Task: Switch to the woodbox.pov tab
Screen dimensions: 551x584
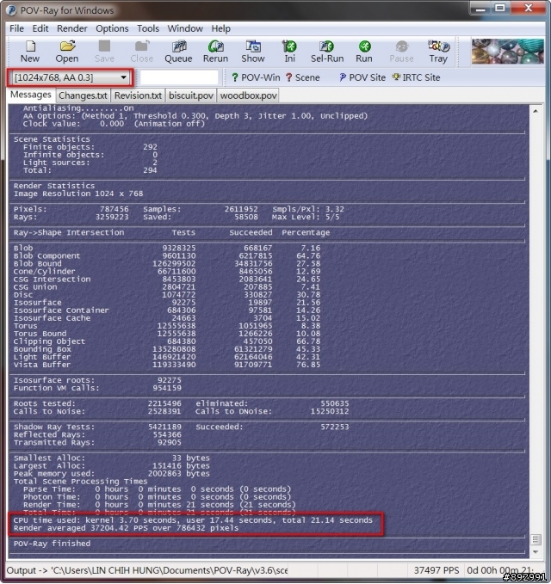Action: 248,95
